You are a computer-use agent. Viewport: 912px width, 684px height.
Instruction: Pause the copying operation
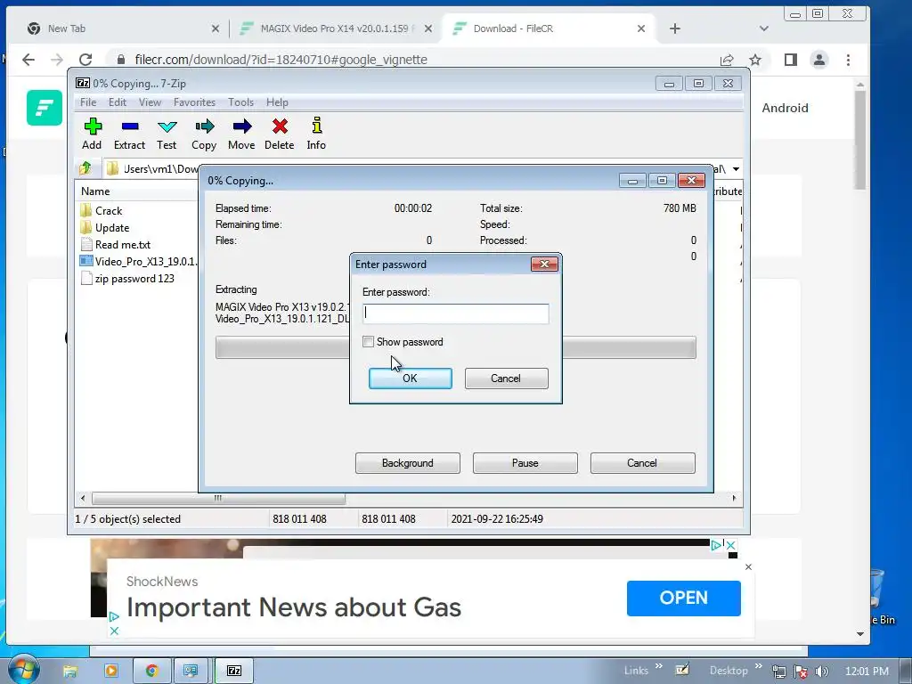[x=525, y=463]
